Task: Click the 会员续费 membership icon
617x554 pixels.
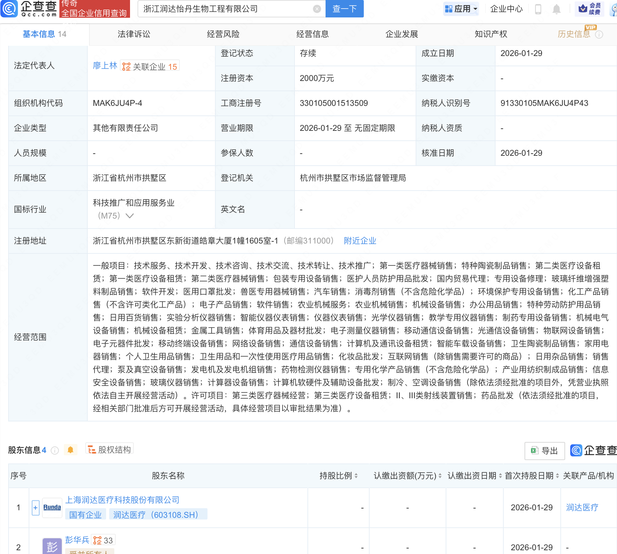Action: click(589, 9)
